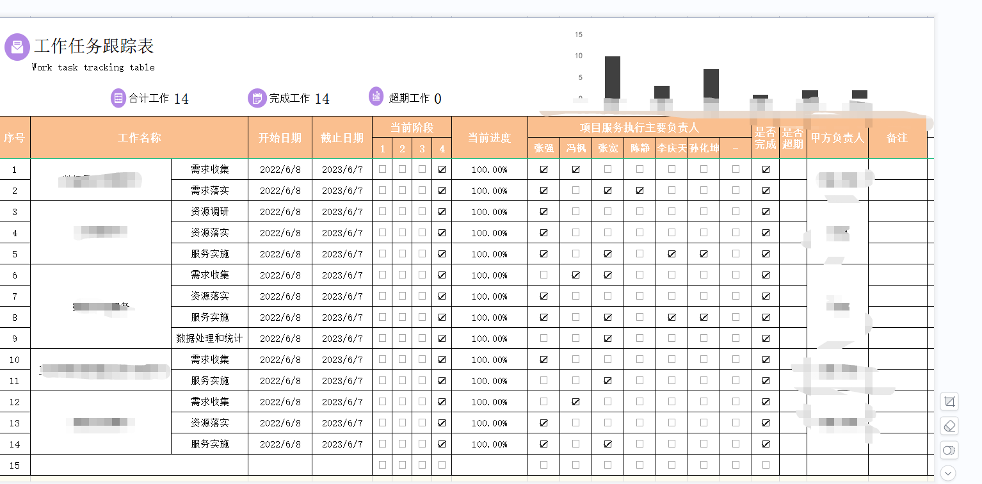The image size is (982, 484).
Task: Toggle 张宽 checkbox in row 6
Action: (608, 275)
